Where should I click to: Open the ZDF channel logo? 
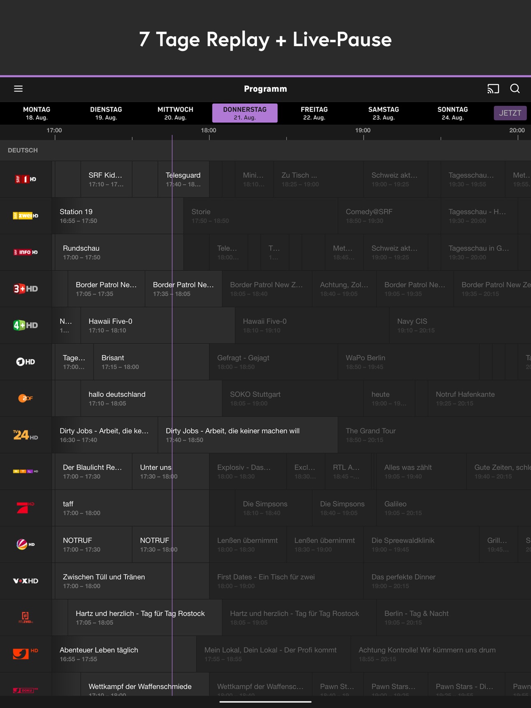click(x=26, y=398)
